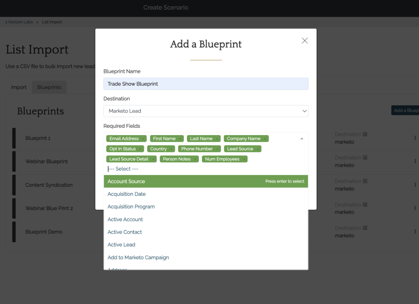Remove the Email Address tag
The height and width of the screenshot is (304, 419).
[x=143, y=139]
